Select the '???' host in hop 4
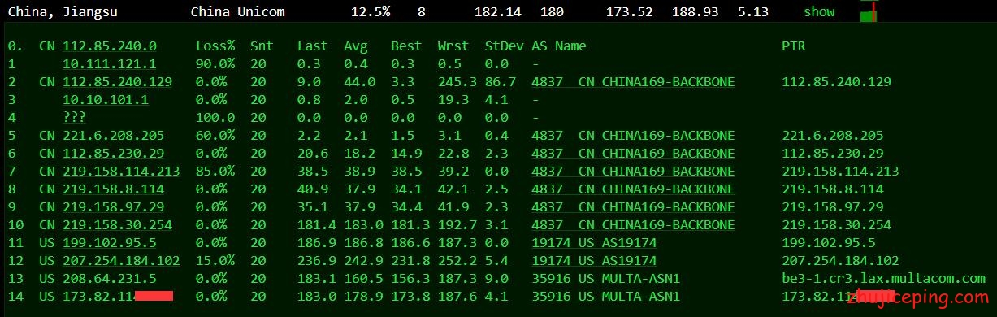The width and height of the screenshot is (997, 317). pyautogui.click(x=75, y=118)
